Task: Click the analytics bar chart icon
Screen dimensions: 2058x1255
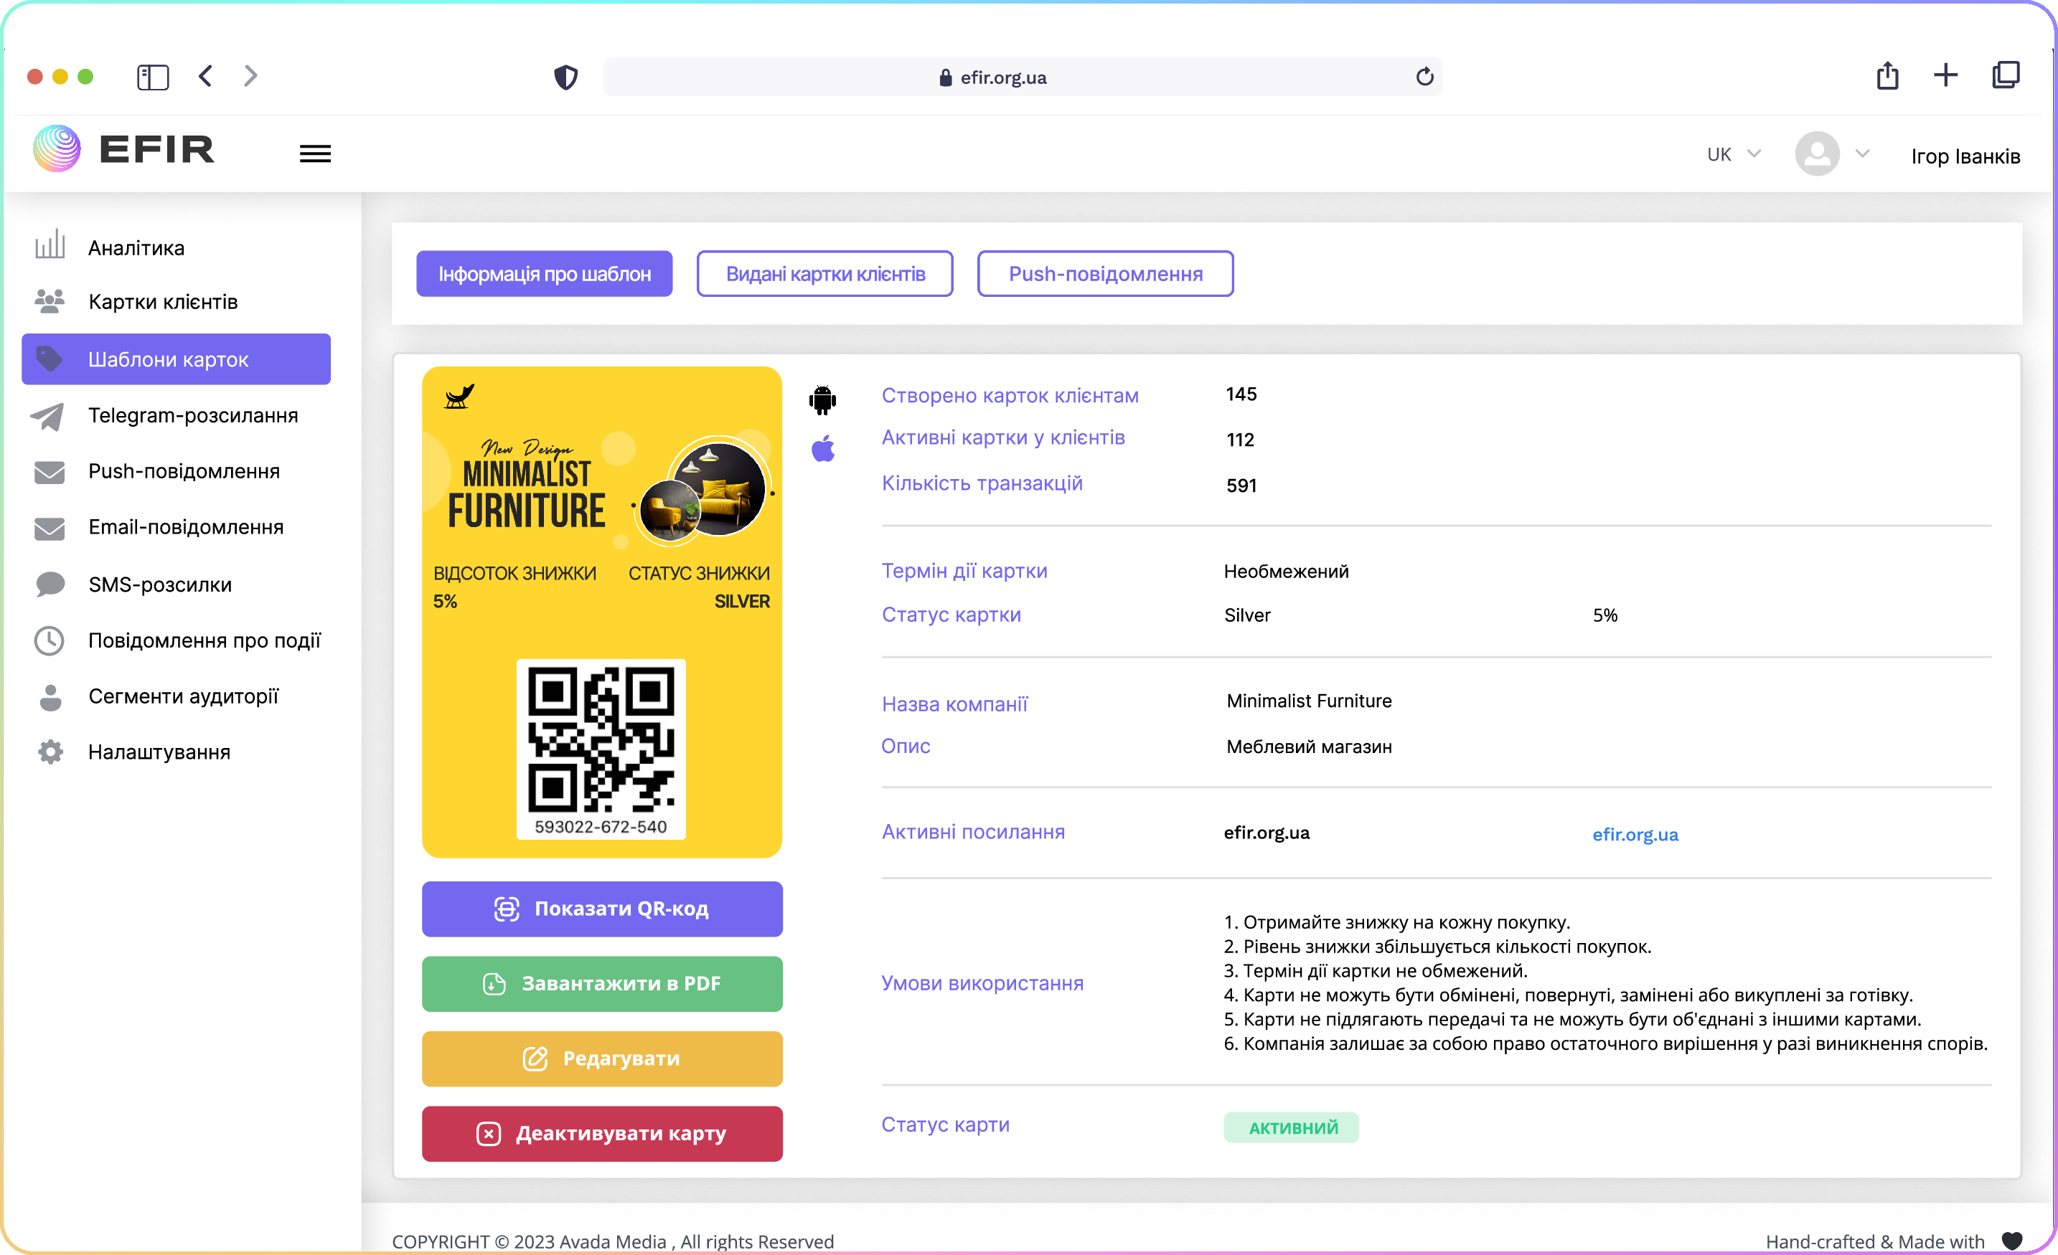Action: (x=50, y=244)
